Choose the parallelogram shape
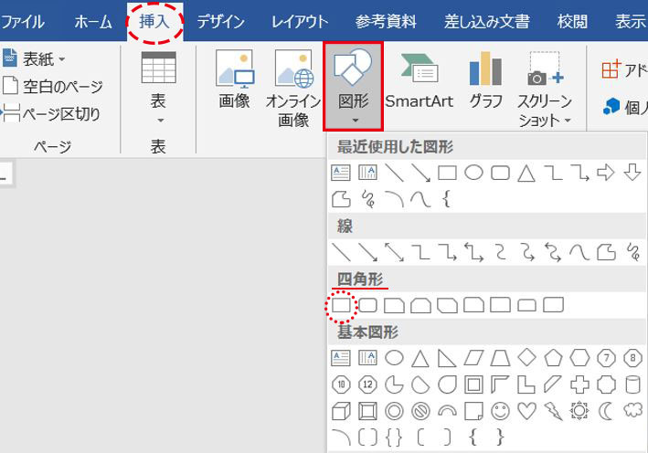The image size is (648, 453). tap(473, 358)
